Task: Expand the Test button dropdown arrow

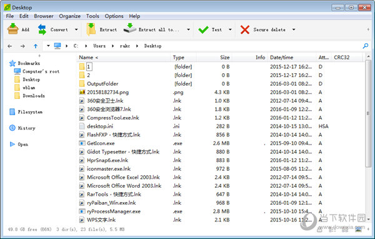Action: 230,29
